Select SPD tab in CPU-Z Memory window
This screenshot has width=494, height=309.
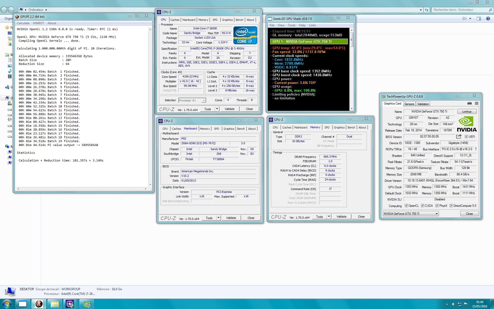point(327,127)
